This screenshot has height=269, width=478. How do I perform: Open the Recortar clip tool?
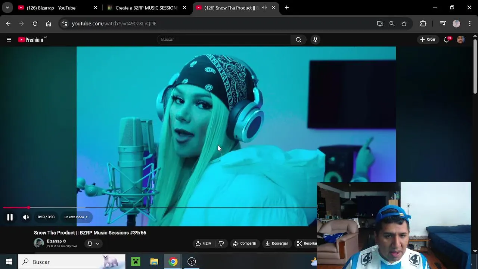[307, 244]
